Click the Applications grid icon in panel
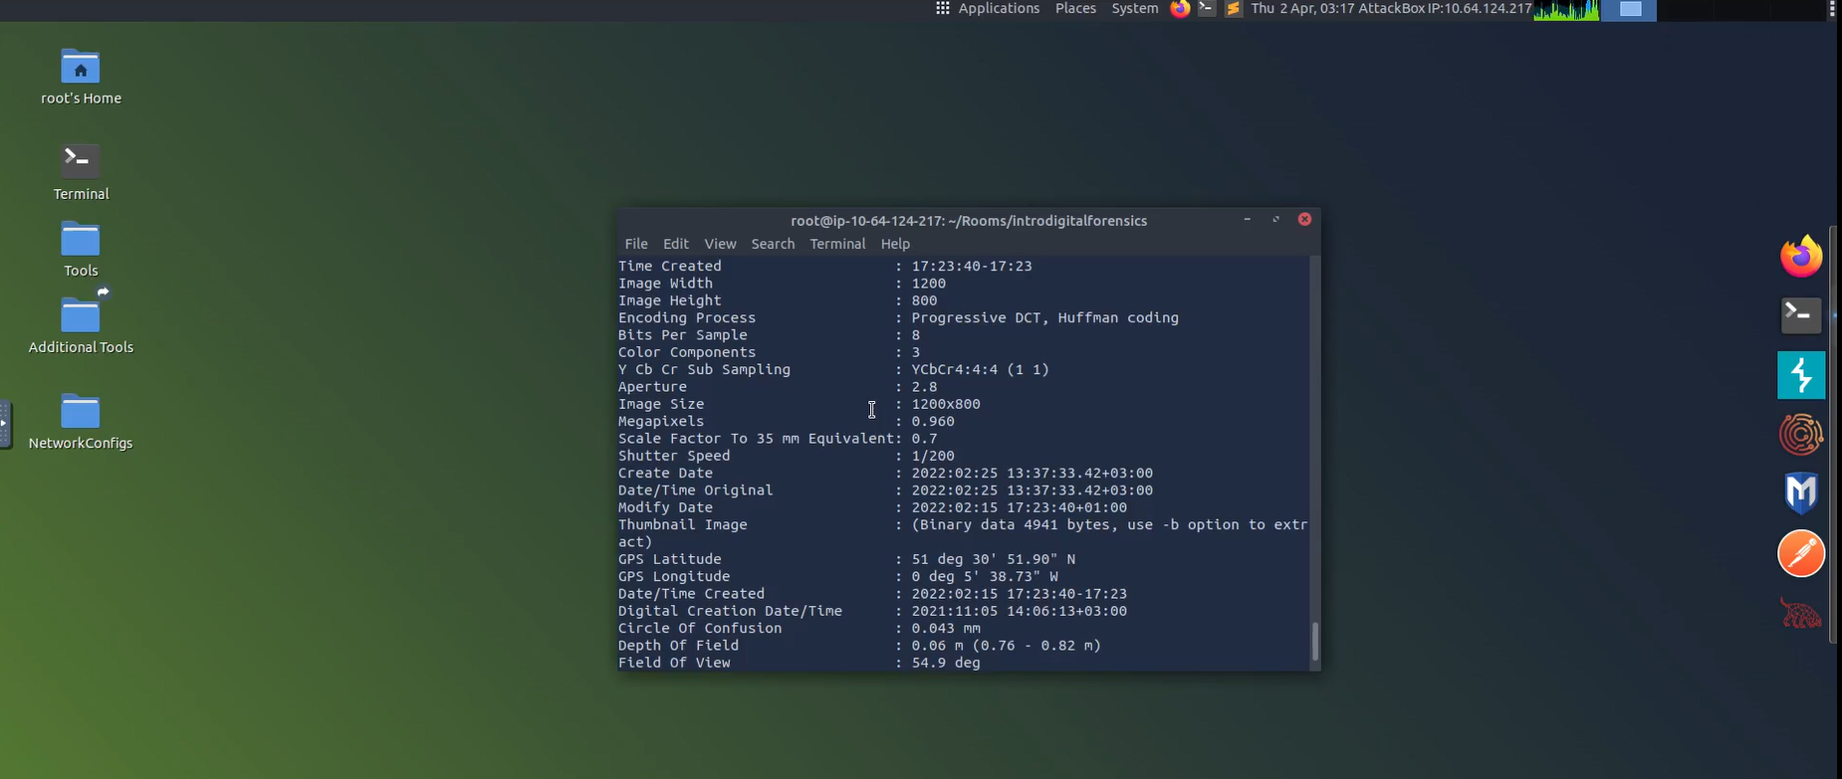 (942, 9)
